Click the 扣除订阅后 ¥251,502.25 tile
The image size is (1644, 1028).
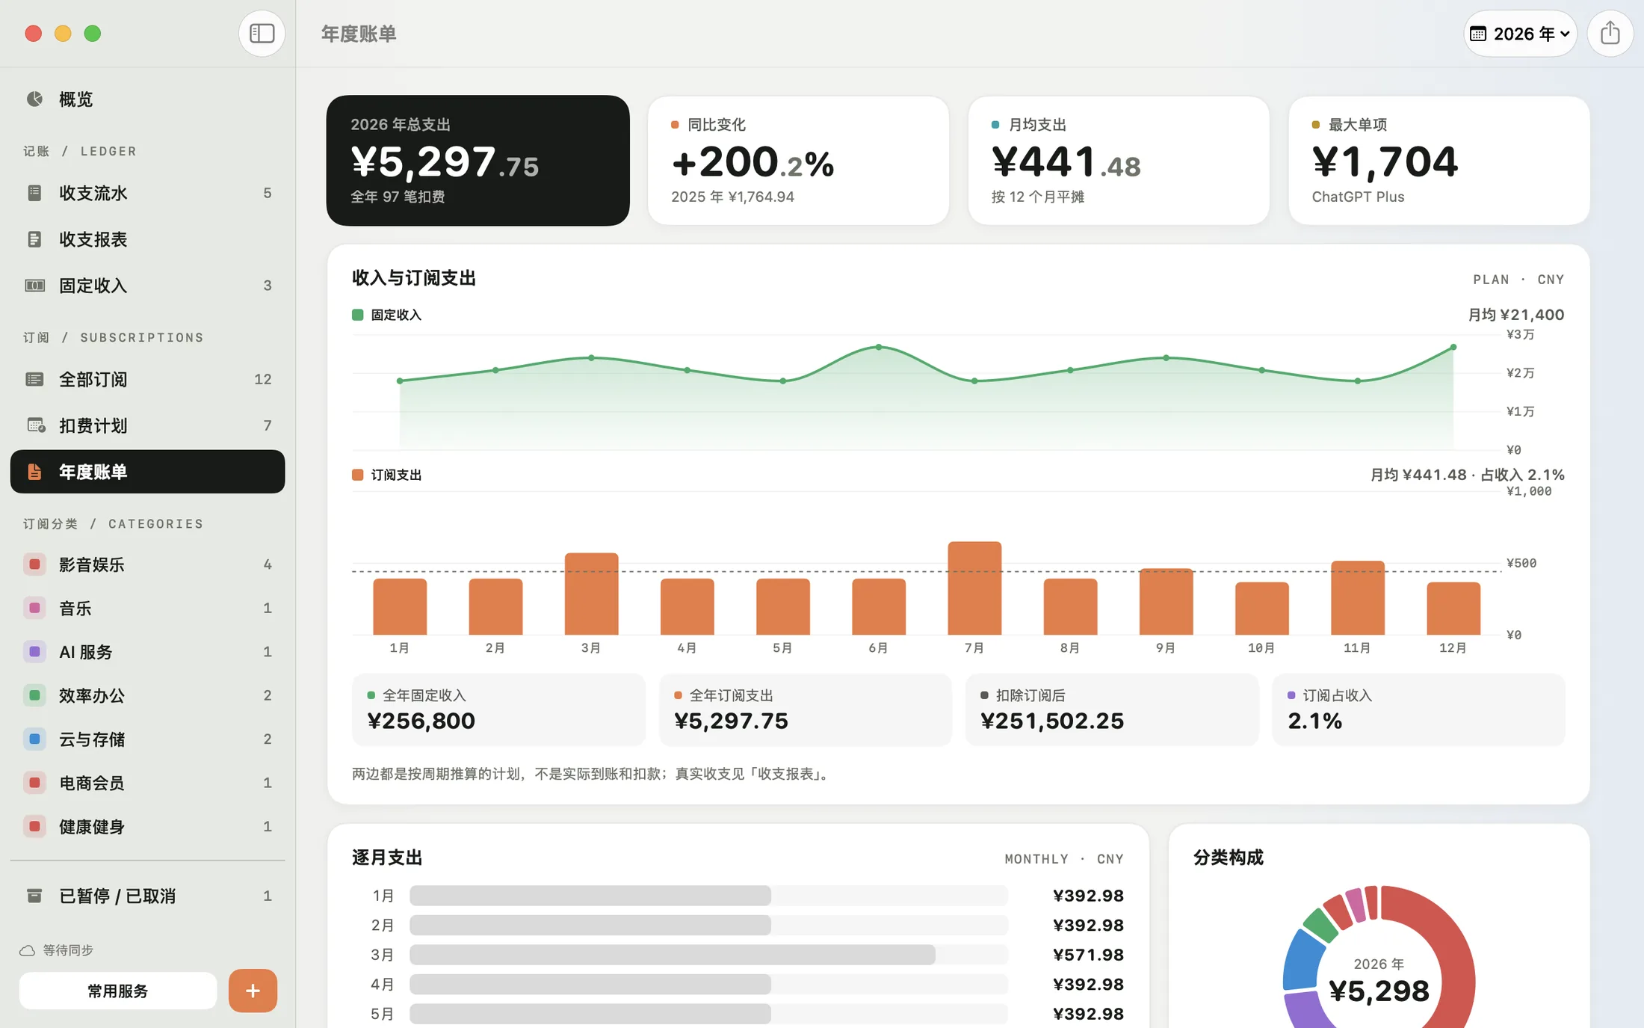tap(1112, 710)
